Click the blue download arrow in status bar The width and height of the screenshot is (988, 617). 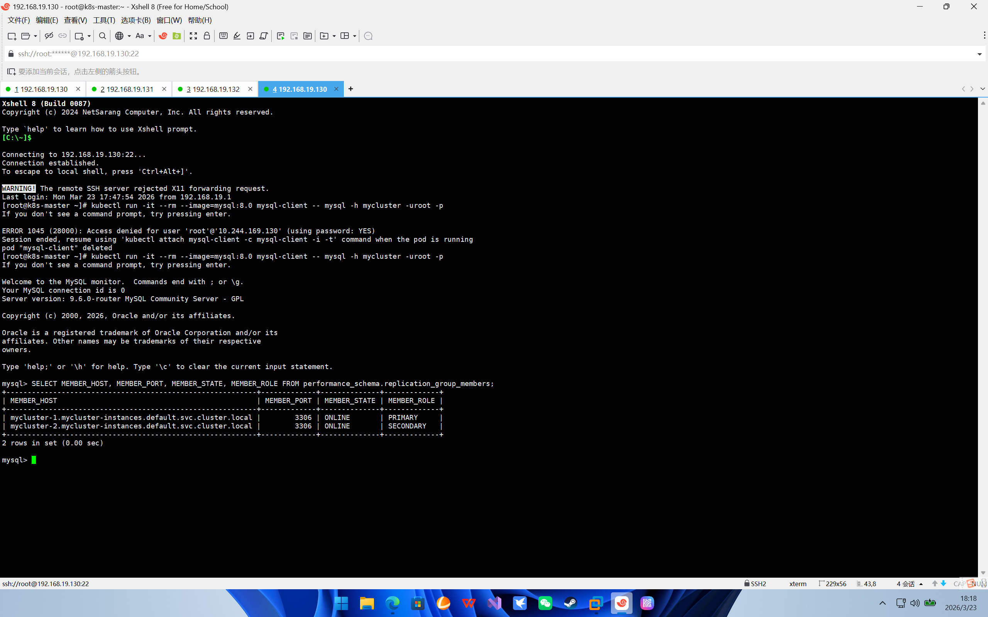pyautogui.click(x=944, y=583)
